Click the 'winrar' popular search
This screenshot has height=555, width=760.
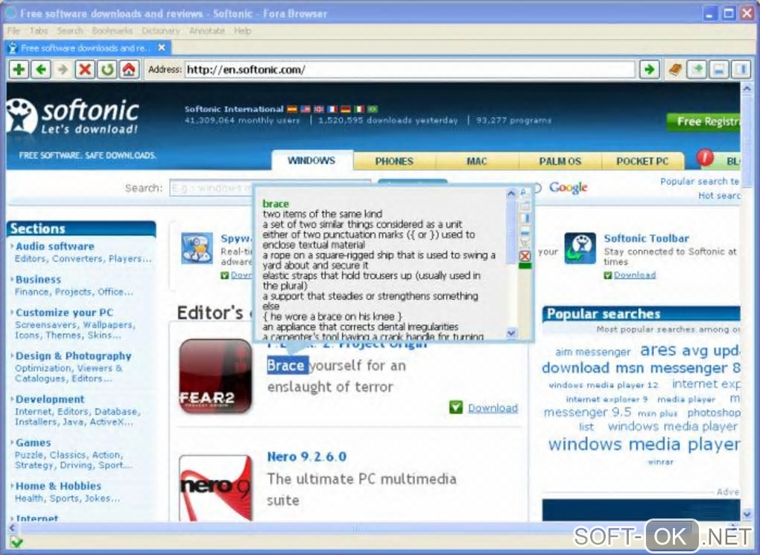point(660,462)
